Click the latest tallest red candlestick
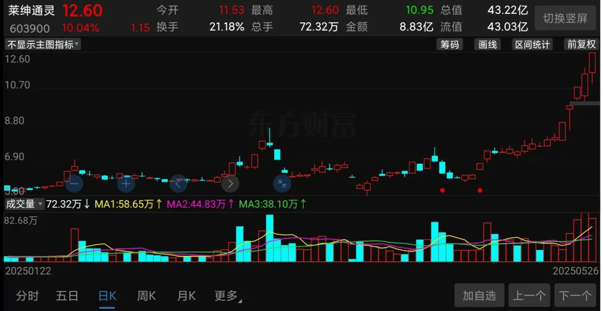This screenshot has height=311, width=603. coord(592,63)
